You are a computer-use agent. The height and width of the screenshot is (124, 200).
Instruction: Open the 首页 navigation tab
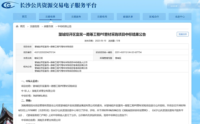pos(24,17)
